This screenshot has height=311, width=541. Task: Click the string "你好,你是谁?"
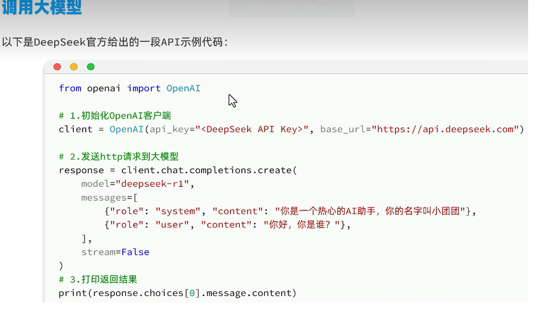301,225
